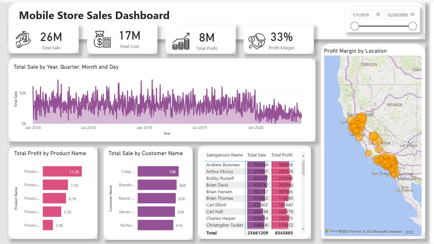Viewport: 434px width, 244px height.
Task: Click the salesperson table scrollbar thumb
Action: [303, 168]
